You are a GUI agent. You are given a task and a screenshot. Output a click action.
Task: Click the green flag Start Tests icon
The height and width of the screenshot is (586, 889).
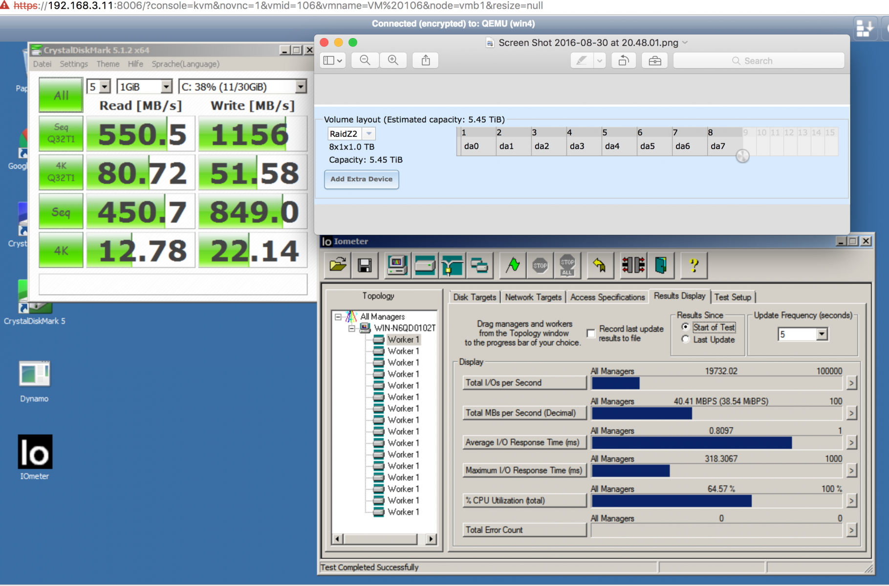click(513, 265)
